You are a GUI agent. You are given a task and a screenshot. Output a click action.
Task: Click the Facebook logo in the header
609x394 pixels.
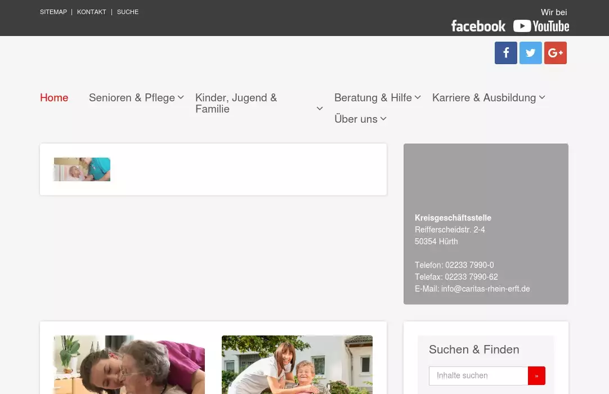pyautogui.click(x=478, y=26)
